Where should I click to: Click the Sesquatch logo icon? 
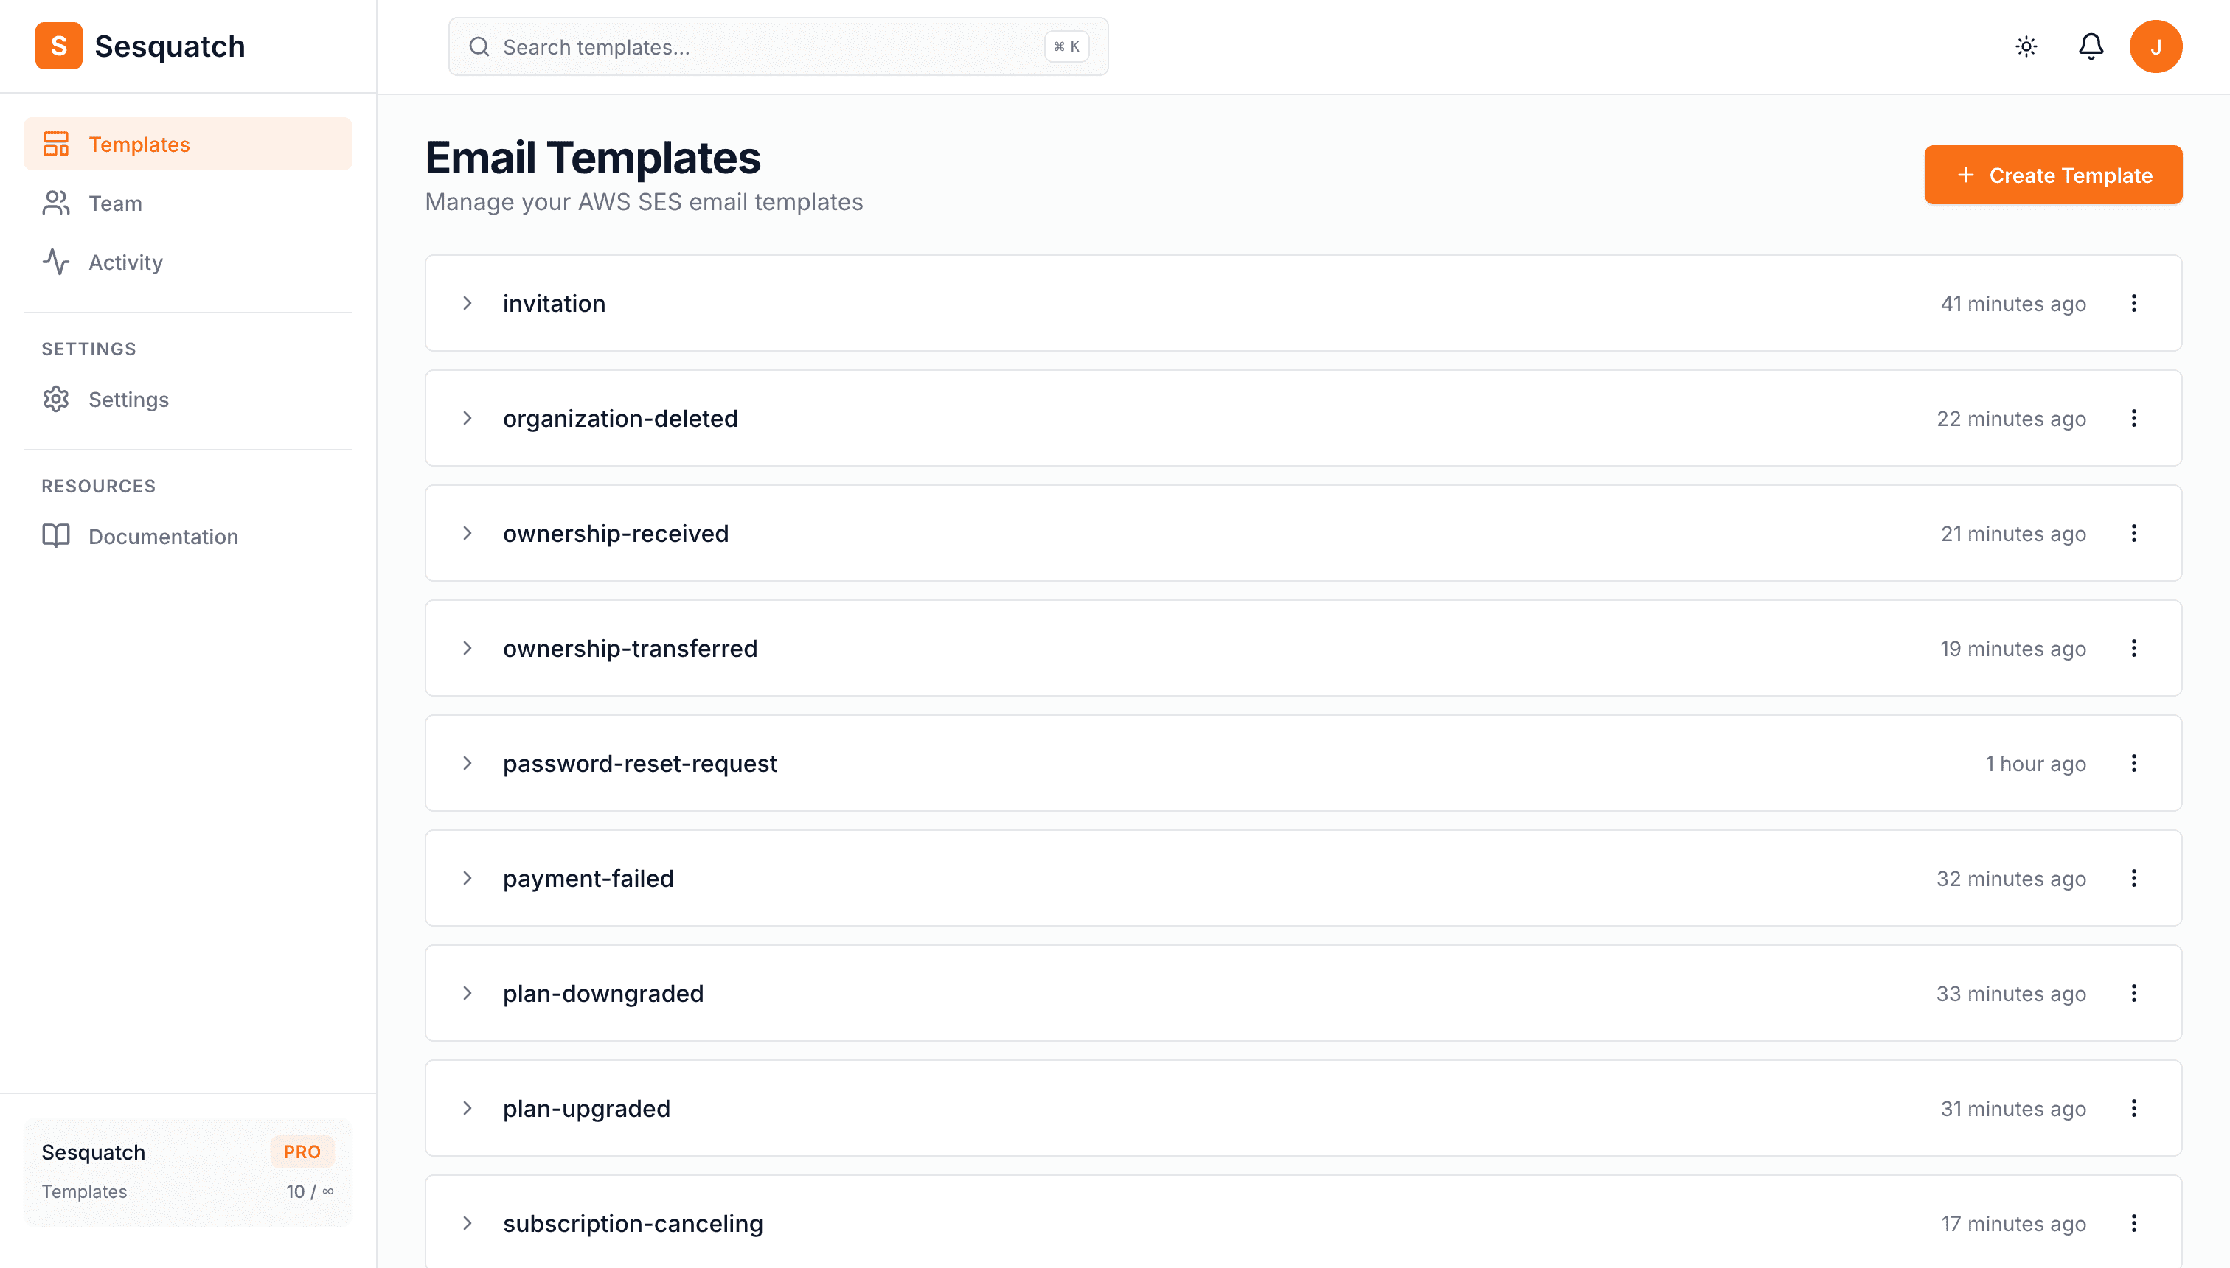58,45
